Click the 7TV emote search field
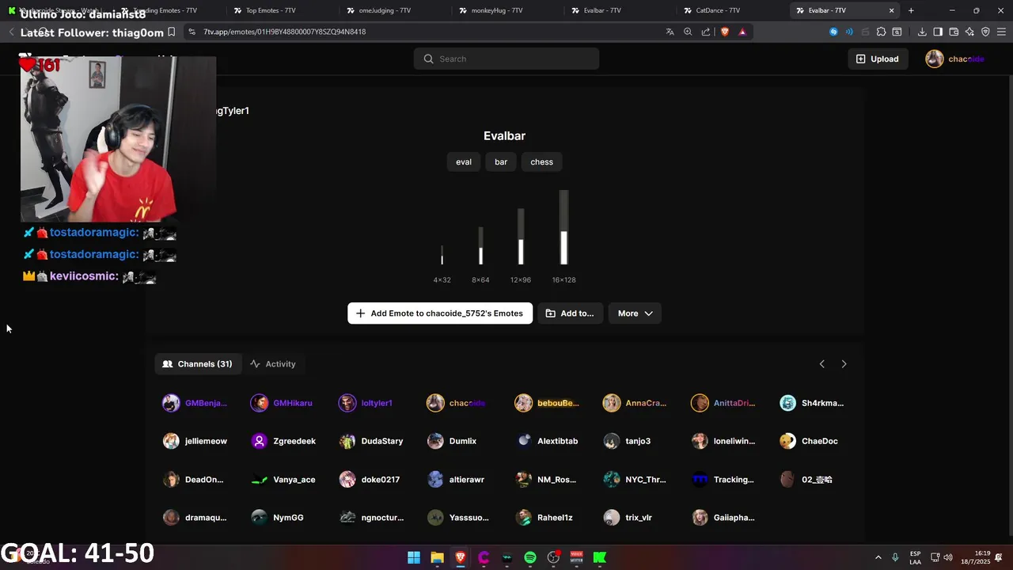Viewport: 1013px width, 570px height. (x=506, y=59)
